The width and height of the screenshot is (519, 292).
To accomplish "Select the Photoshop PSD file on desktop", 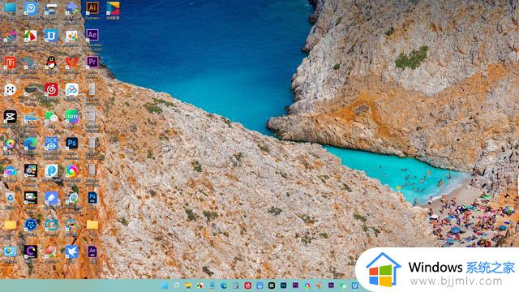I will [92, 198].
